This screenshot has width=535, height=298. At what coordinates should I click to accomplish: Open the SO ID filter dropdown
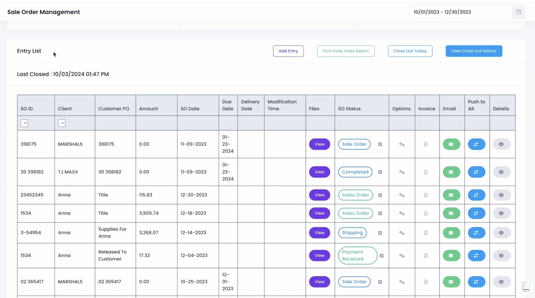coord(24,123)
